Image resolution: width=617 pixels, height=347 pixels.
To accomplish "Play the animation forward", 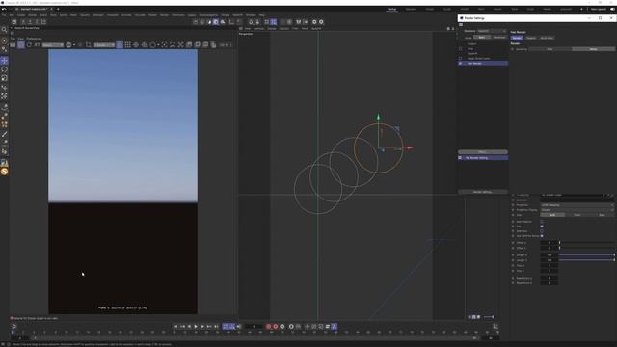I will (196, 326).
